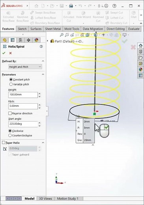Confirm Helix/Spiral with the green checkmark

(4, 53)
